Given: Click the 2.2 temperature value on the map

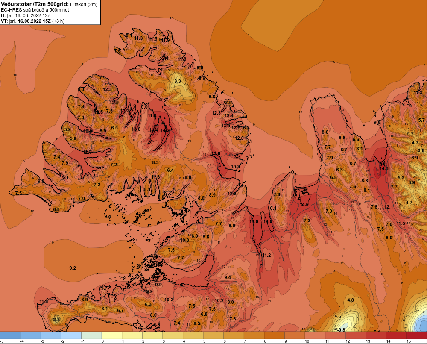Looking at the screenshot, I should 56,320.
